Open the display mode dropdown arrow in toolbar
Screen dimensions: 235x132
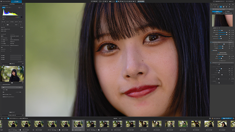[101, 1]
